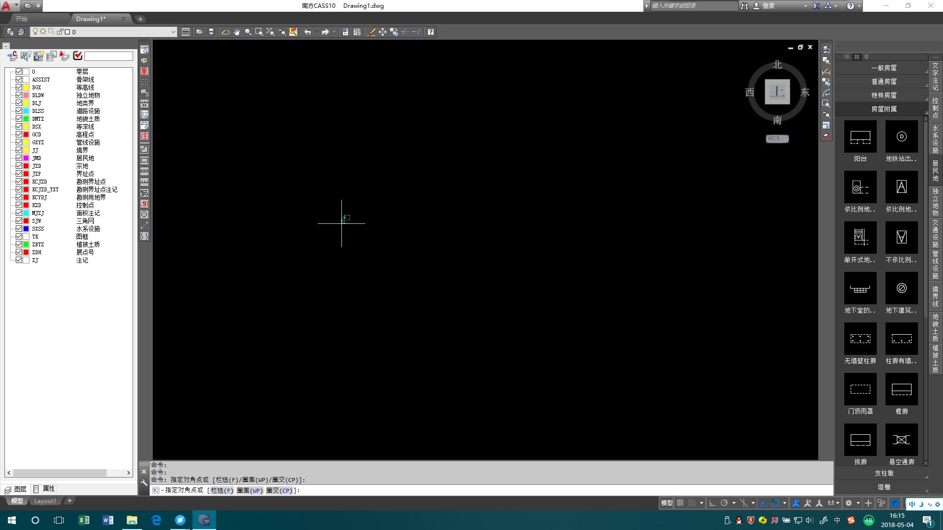Image resolution: width=943 pixels, height=530 pixels.
Task: Select the 阳台 balcony symbol
Action: coord(860,137)
